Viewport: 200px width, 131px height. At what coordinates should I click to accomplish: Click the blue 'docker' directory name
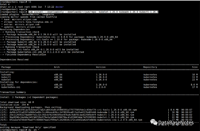[59, 7]
